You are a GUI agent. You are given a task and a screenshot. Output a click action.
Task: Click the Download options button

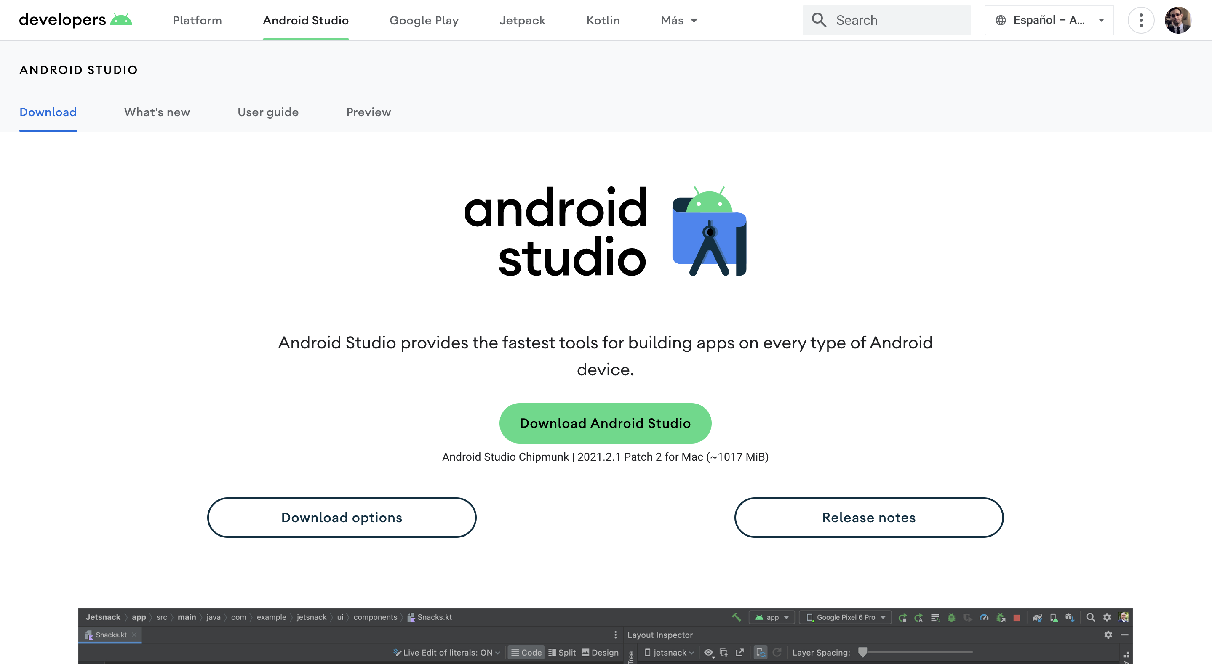(342, 517)
